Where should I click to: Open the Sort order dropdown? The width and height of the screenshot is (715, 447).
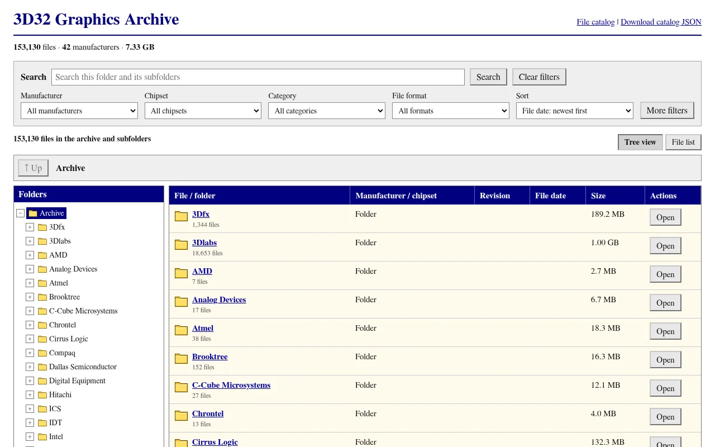575,111
